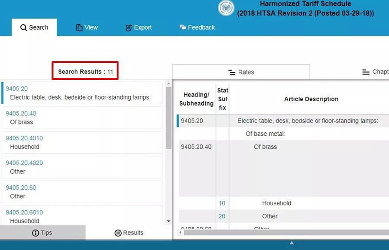The width and height of the screenshot is (389, 250).
Task: Click the info icon beside Tips
Action: click(x=35, y=233)
